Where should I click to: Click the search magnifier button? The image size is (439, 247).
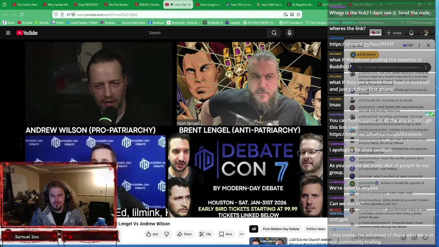click(x=274, y=33)
